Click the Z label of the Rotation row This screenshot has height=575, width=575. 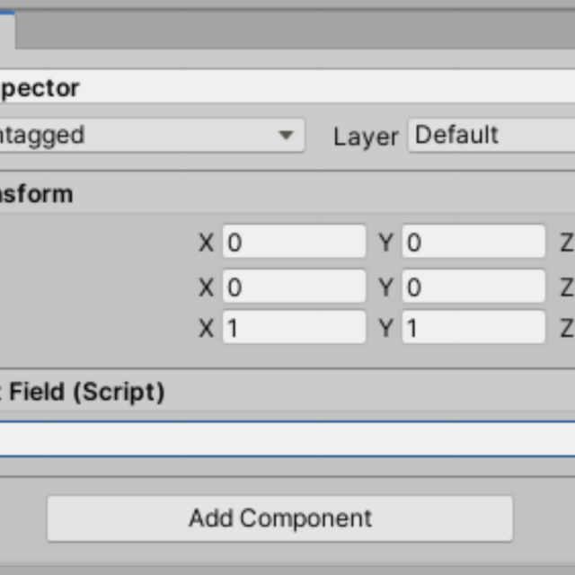coord(567,287)
